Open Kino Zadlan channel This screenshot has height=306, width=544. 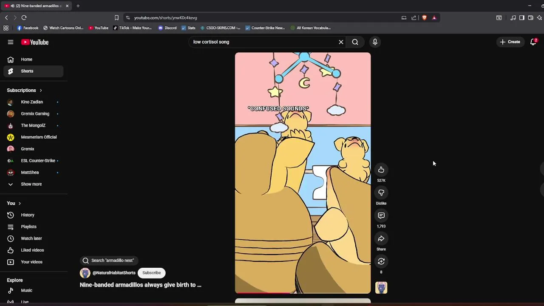[34, 102]
